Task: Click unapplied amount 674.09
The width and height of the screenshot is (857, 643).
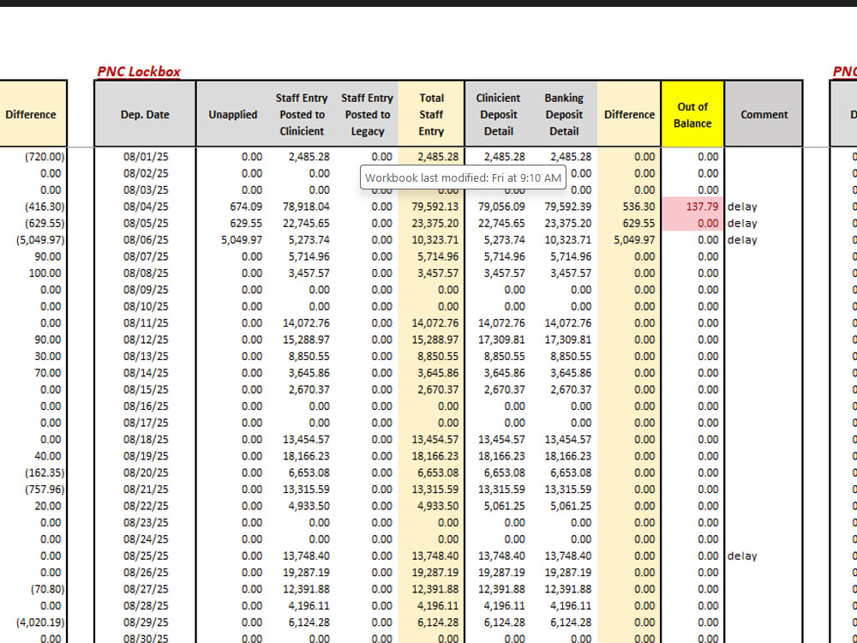Action: click(246, 207)
